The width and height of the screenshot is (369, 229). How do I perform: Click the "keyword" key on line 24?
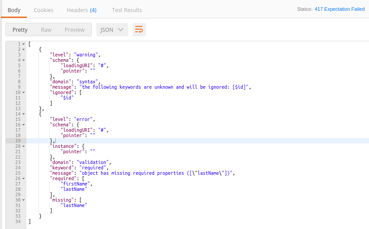(x=62, y=168)
